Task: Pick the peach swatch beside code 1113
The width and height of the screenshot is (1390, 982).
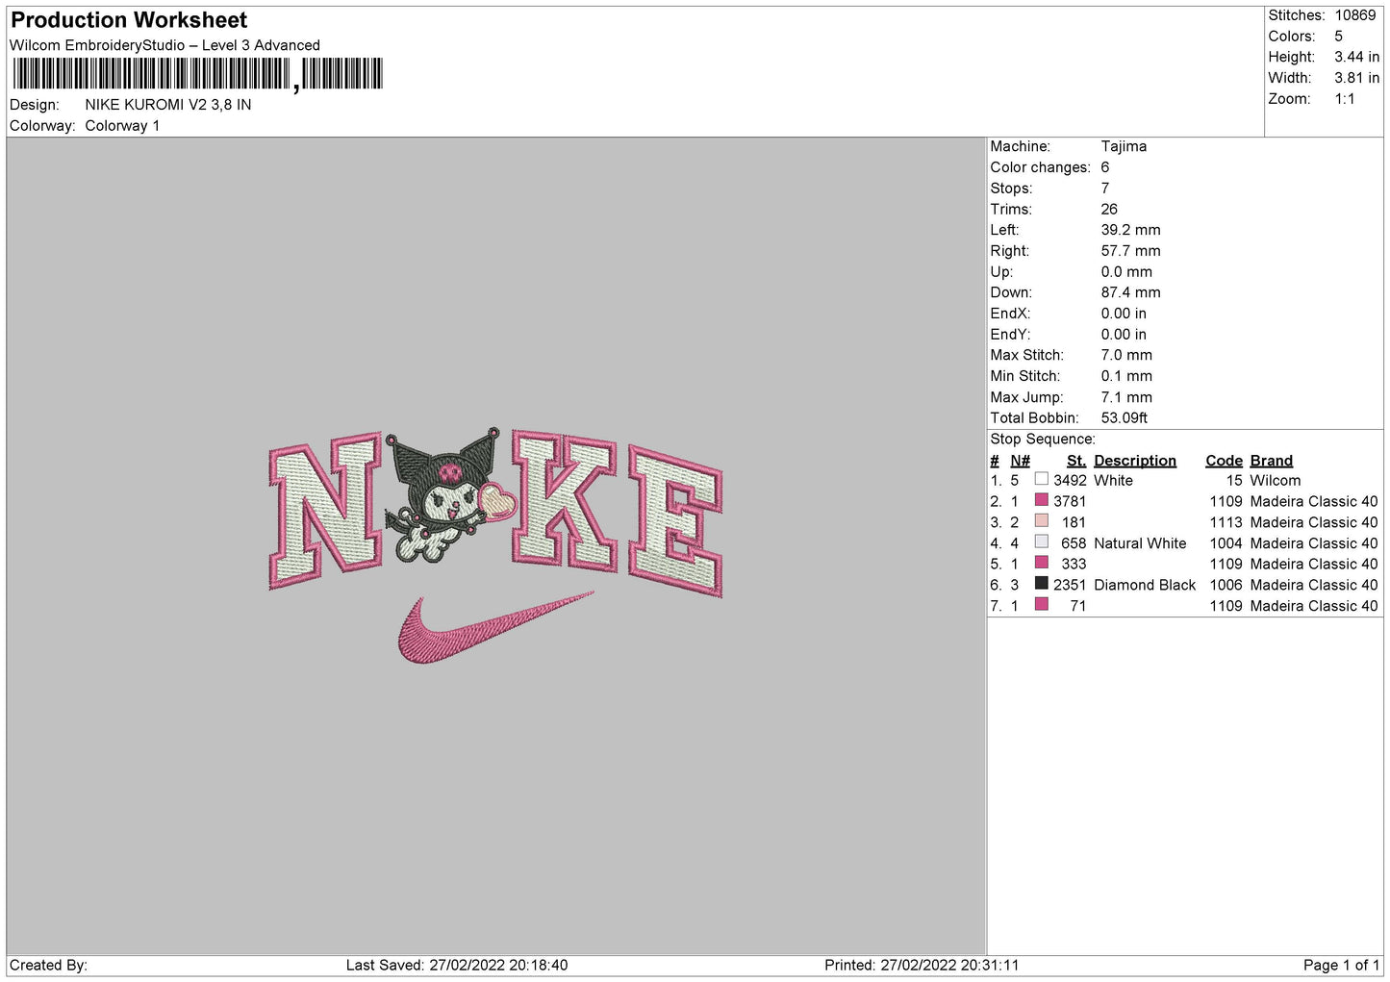Action: [x=1041, y=521]
